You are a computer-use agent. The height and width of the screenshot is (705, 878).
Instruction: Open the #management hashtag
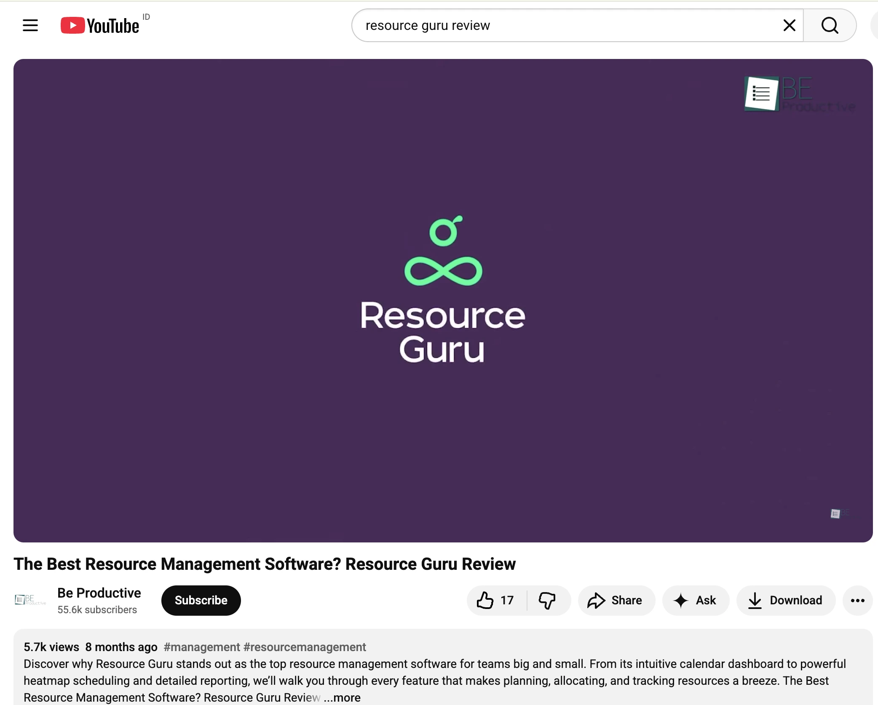pos(202,647)
